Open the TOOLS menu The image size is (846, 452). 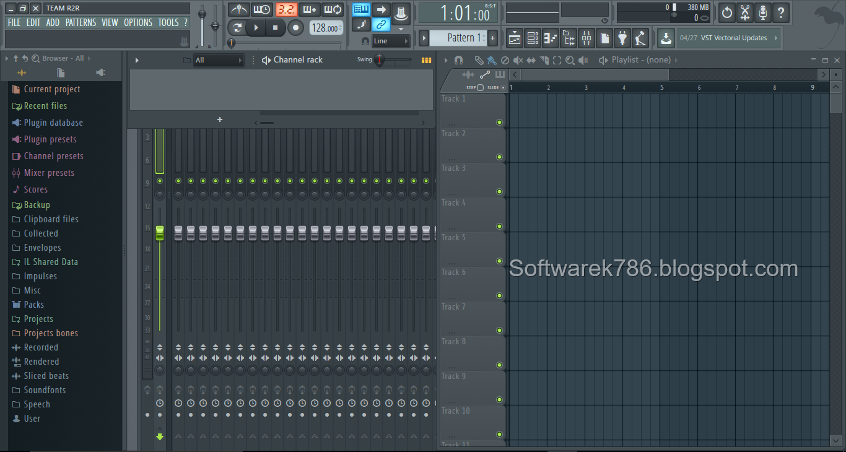[168, 22]
